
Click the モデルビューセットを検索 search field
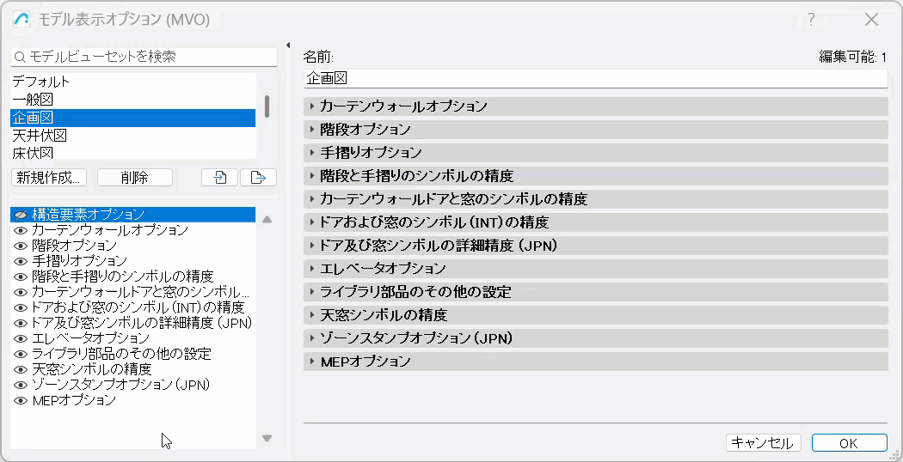[x=144, y=57]
